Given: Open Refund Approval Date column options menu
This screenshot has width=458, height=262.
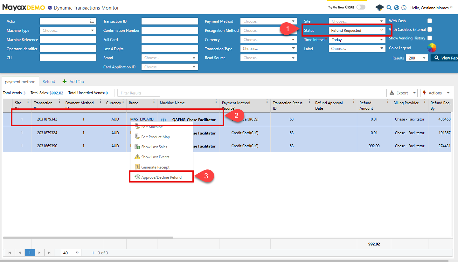Looking at the screenshot, I should pyautogui.click(x=354, y=102).
